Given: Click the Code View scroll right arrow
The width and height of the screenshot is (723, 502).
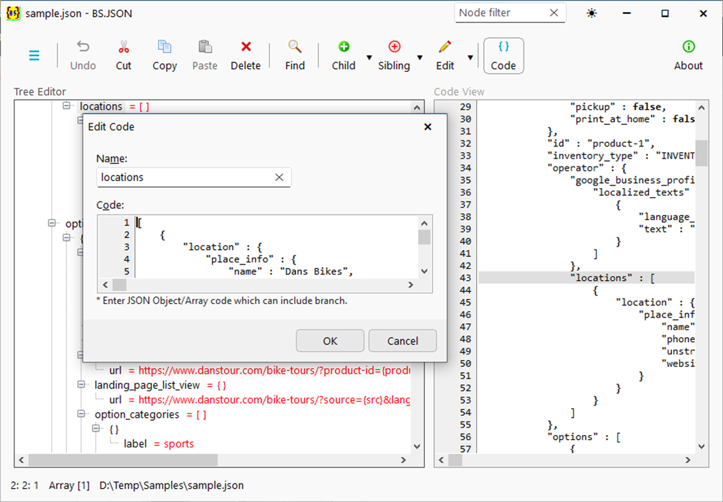Looking at the screenshot, I should [x=688, y=460].
